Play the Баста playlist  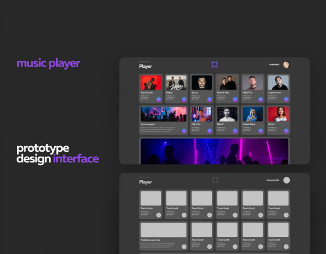(x=210, y=99)
